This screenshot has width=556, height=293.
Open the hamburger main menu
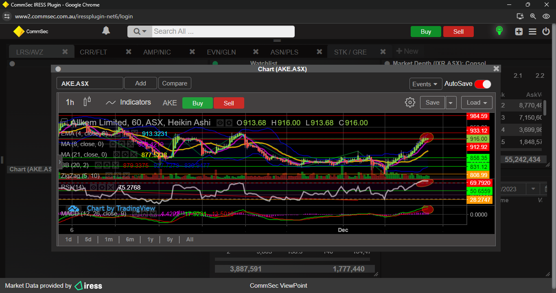coord(532,32)
